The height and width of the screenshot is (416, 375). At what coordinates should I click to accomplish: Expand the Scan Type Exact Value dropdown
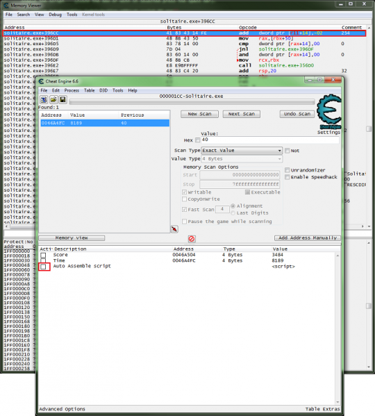242,151
